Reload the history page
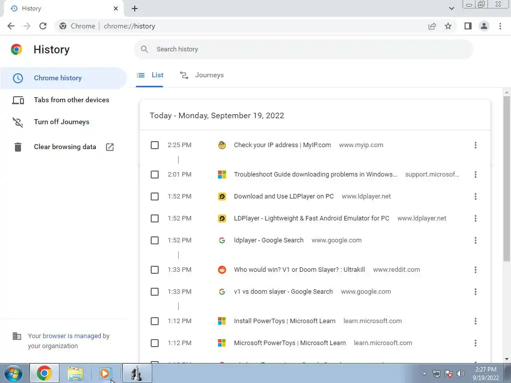This screenshot has height=383, width=511. click(x=43, y=26)
